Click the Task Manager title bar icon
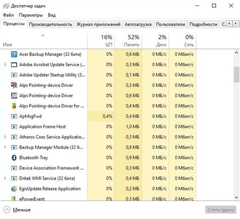Screen dimensions: 240x219 pyautogui.click(x=6, y=6)
